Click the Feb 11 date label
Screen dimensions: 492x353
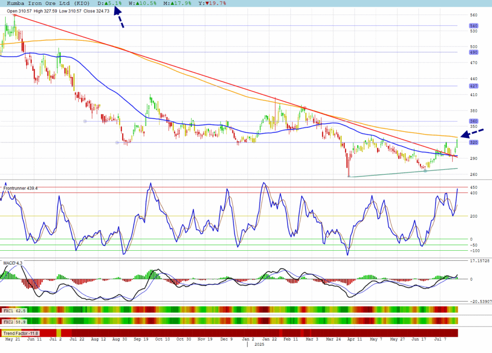coord(291,339)
